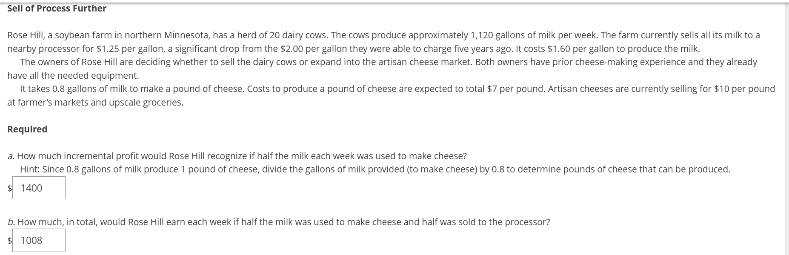Click the dollar sign beside the 1008 field
789x255 pixels.
[9, 240]
